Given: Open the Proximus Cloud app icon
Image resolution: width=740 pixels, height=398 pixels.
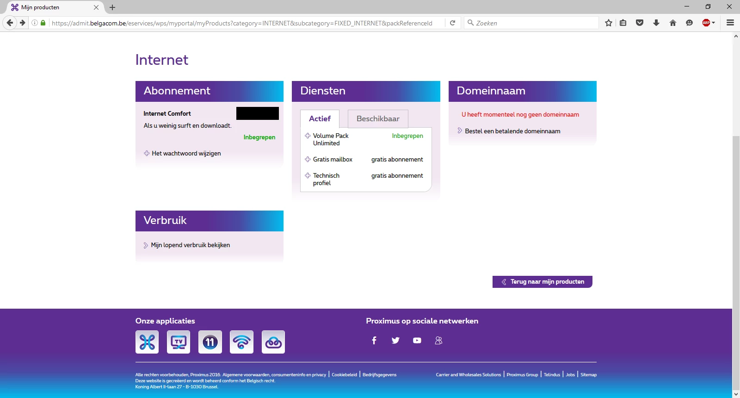Looking at the screenshot, I should coord(273,342).
